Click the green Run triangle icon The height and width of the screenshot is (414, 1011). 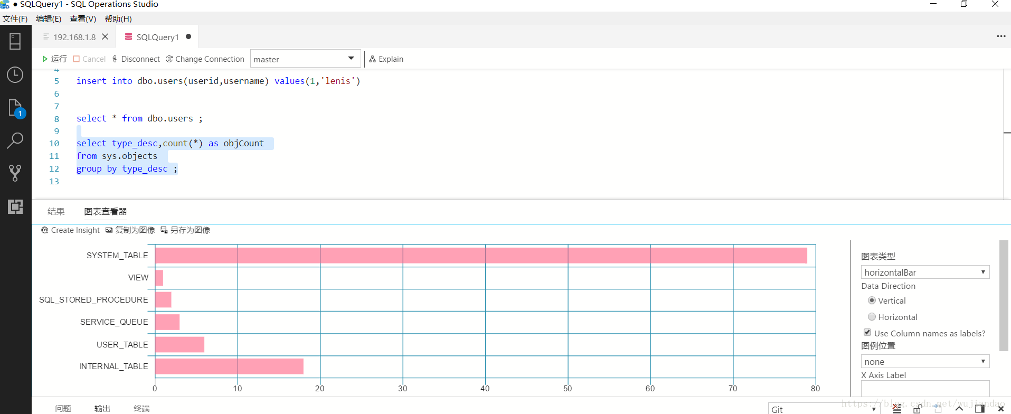[45, 59]
